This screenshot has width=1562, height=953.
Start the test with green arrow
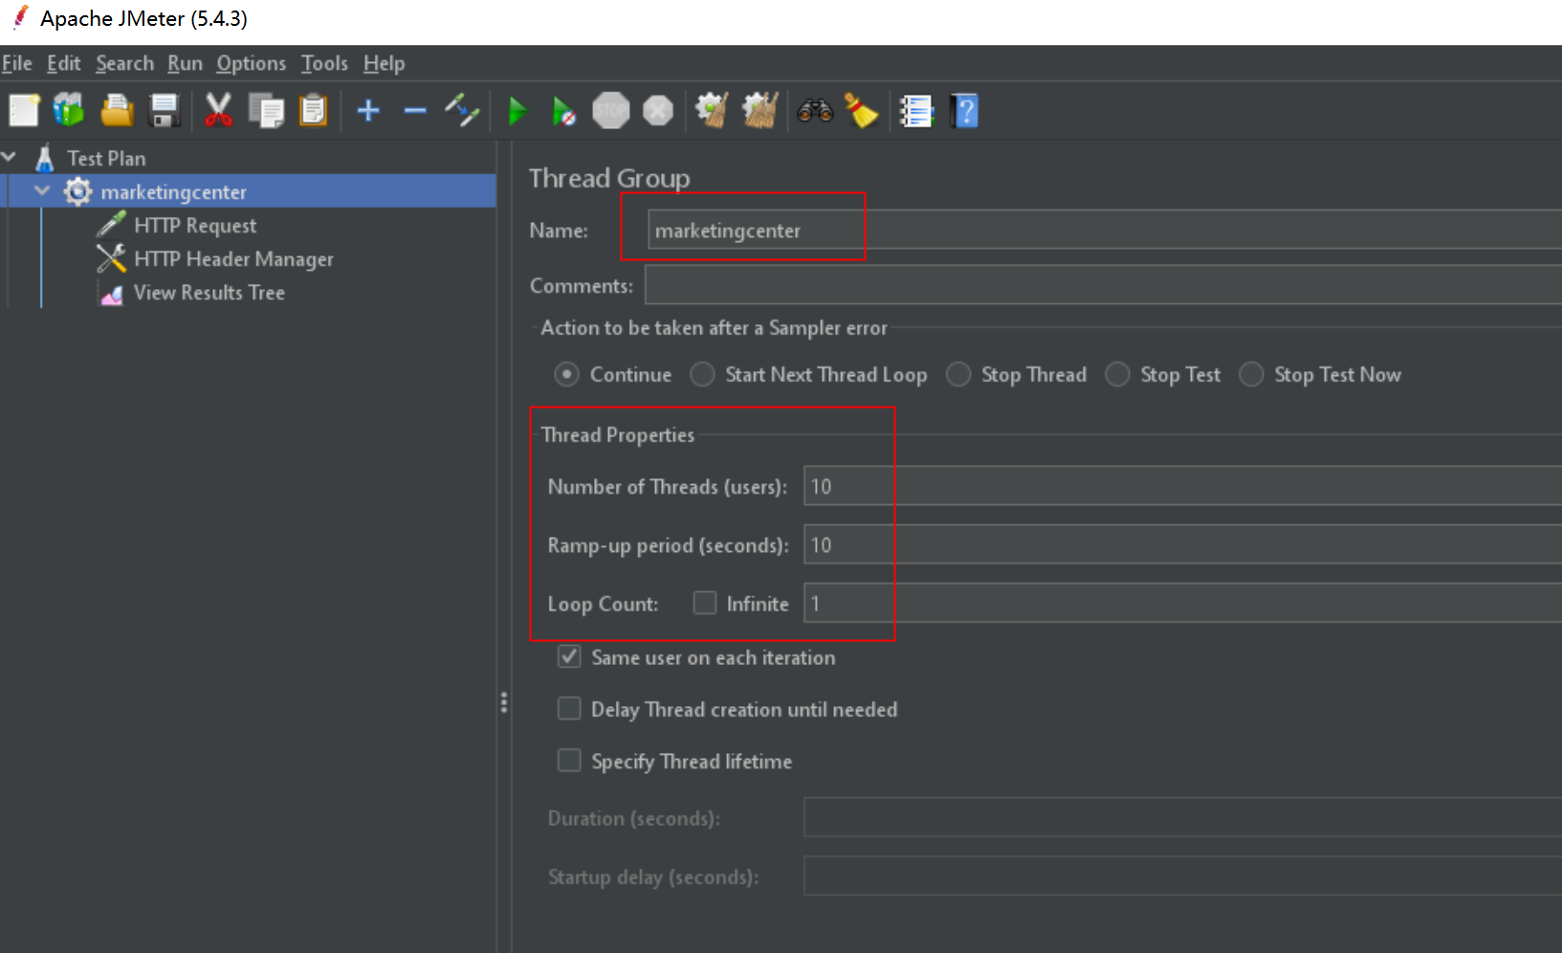pyautogui.click(x=517, y=111)
